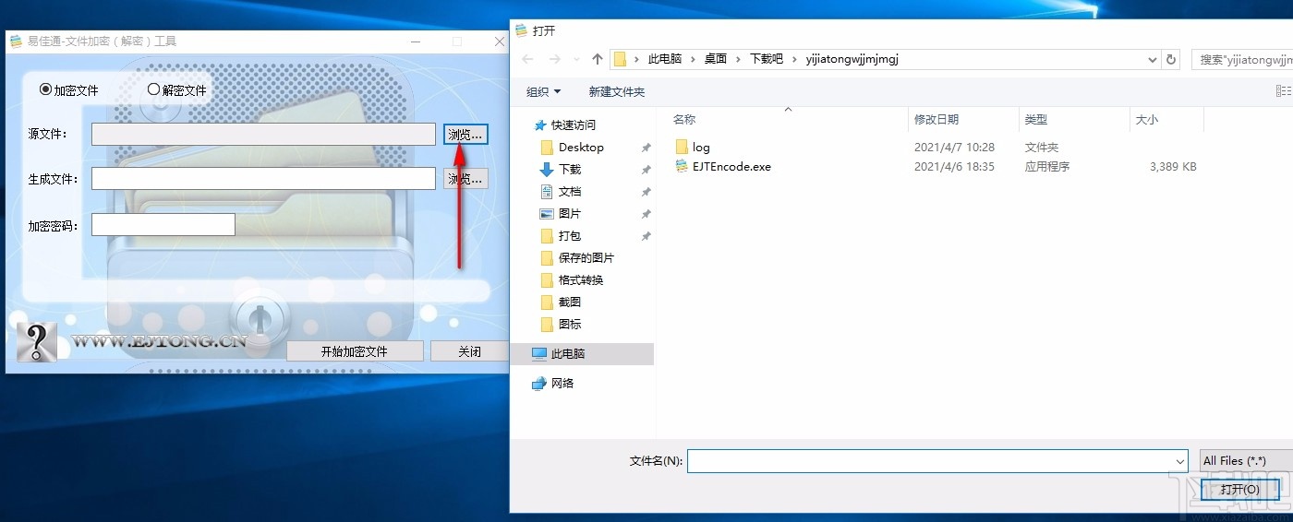
Task: Click the Desktop pin icon
Action: 646,148
